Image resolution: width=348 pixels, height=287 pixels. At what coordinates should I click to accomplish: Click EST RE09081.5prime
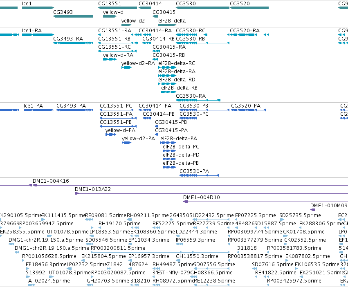tap(106, 215)
